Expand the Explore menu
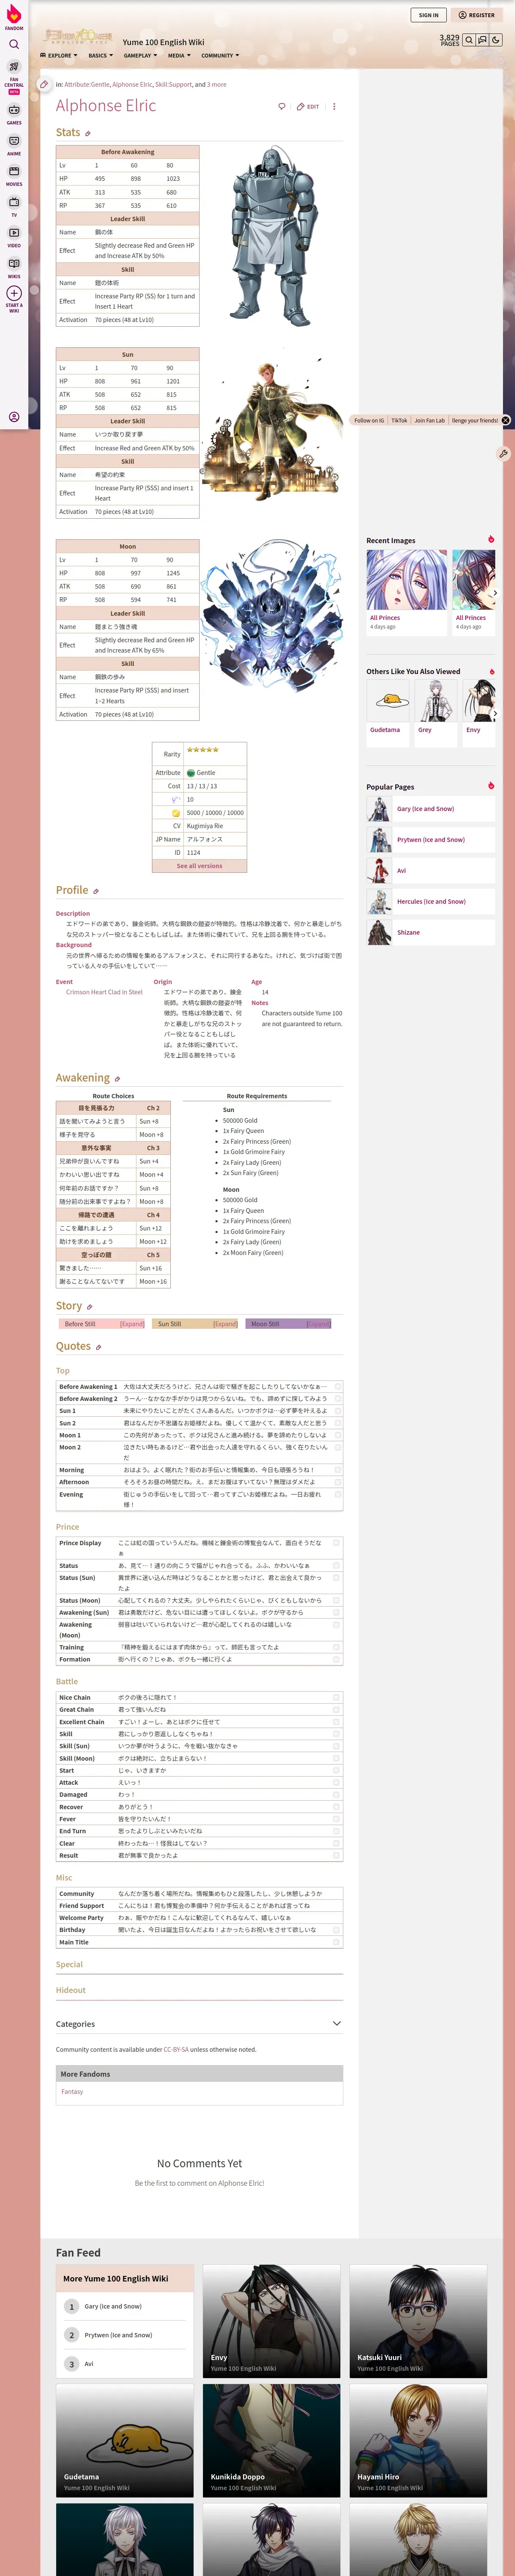The width and height of the screenshot is (515, 2576). click(58, 56)
